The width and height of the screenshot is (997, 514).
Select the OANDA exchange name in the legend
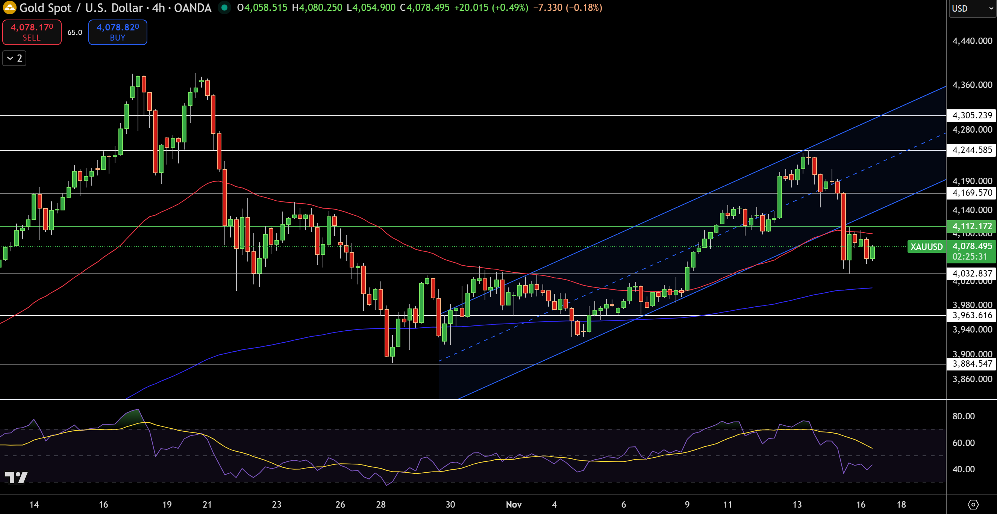tap(192, 8)
